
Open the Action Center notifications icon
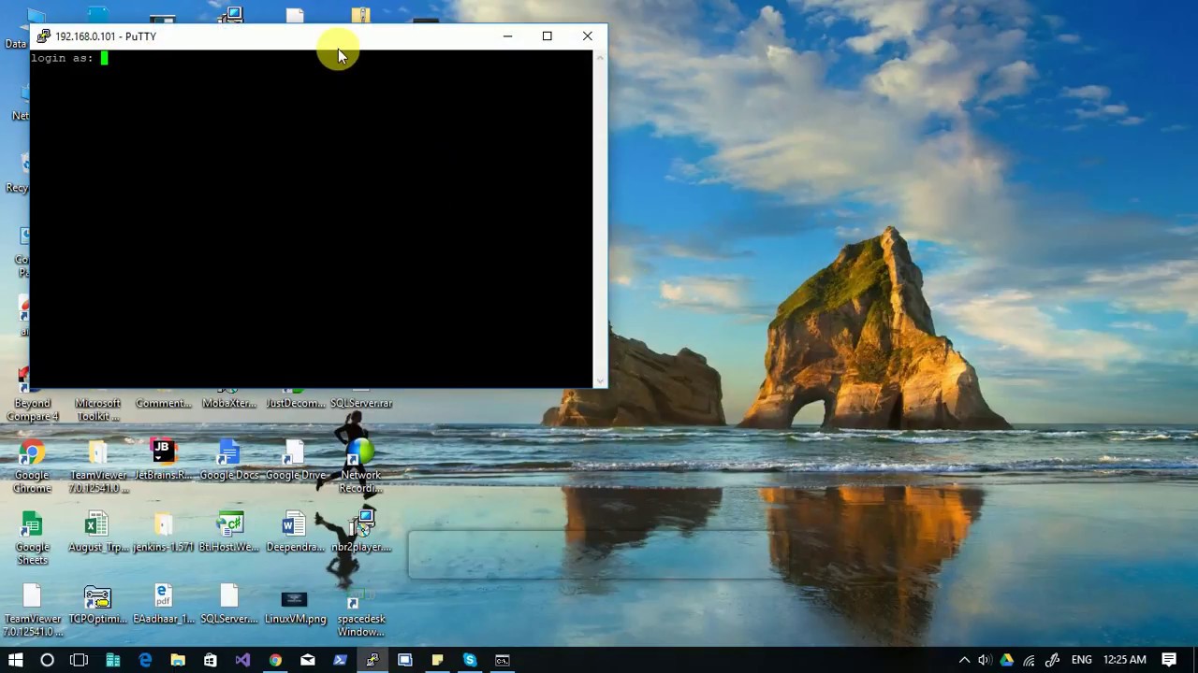1169,660
